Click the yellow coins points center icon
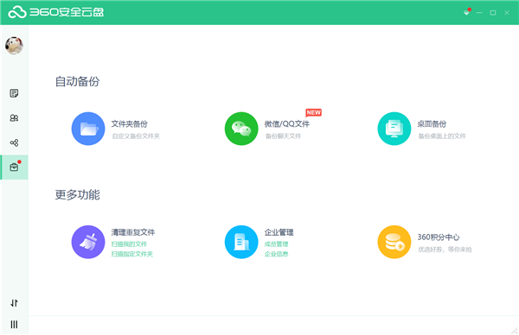The height and width of the screenshot is (335, 519). [394, 242]
